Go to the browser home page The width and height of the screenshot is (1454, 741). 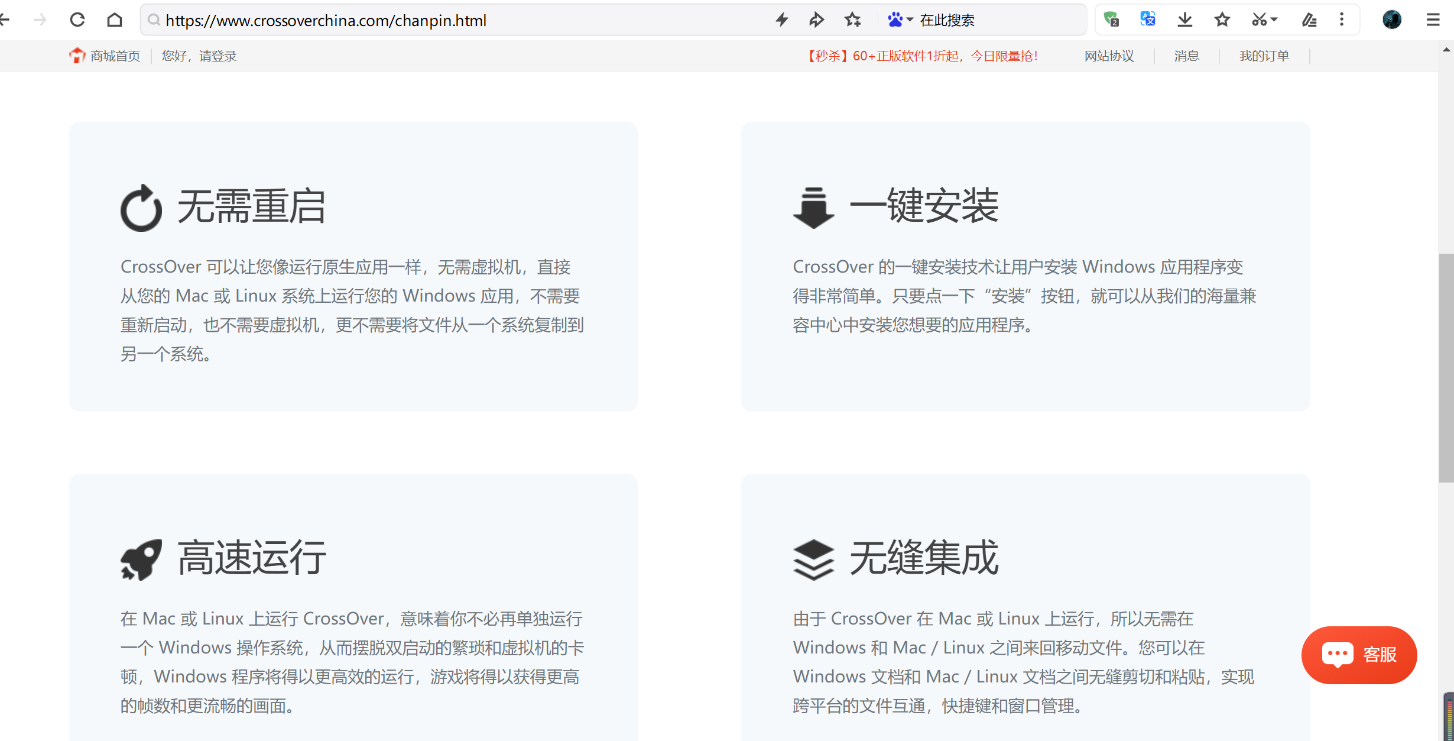[x=115, y=20]
